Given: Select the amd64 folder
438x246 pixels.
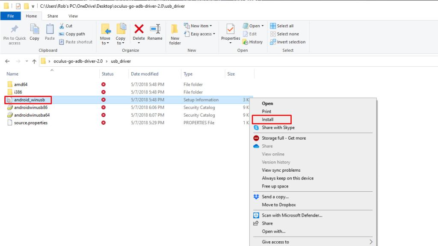Looking at the screenshot, I should 21,85.
